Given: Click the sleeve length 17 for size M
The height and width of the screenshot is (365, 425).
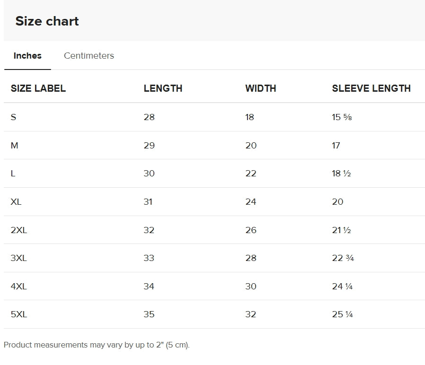Looking at the screenshot, I should point(336,145).
